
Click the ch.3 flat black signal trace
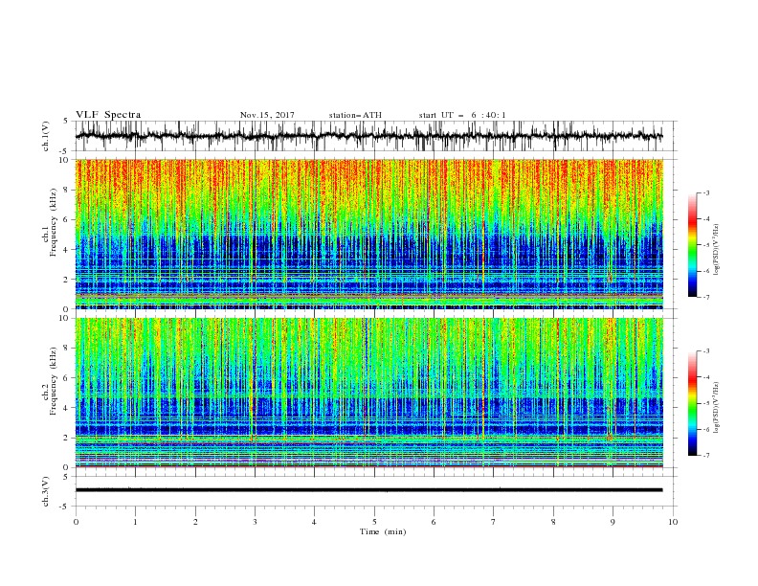[368, 490]
